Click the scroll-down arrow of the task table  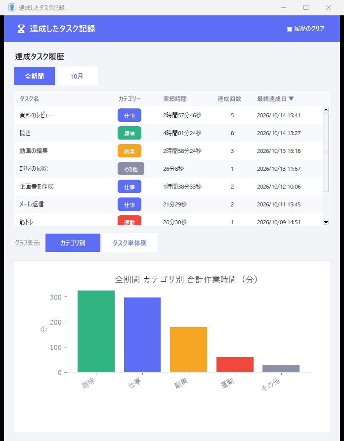[326, 222]
